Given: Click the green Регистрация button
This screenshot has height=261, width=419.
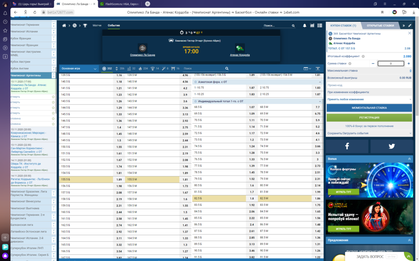Looking at the screenshot, I should tap(369, 117).
